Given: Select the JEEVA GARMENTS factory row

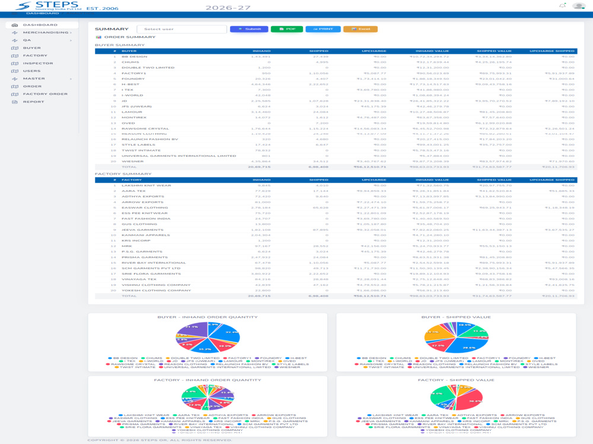Looking at the screenshot, I should click(x=336, y=230).
